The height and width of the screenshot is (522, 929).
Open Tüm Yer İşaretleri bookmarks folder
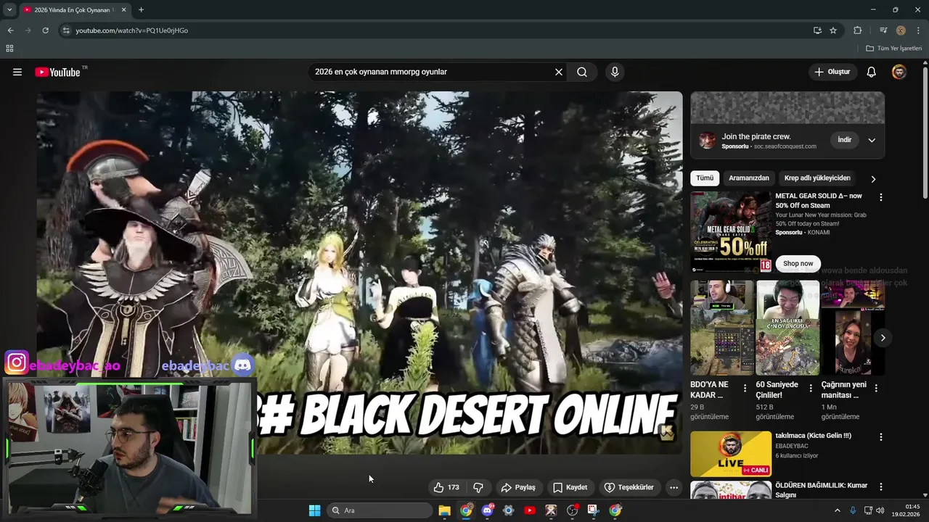pyautogui.click(x=894, y=49)
